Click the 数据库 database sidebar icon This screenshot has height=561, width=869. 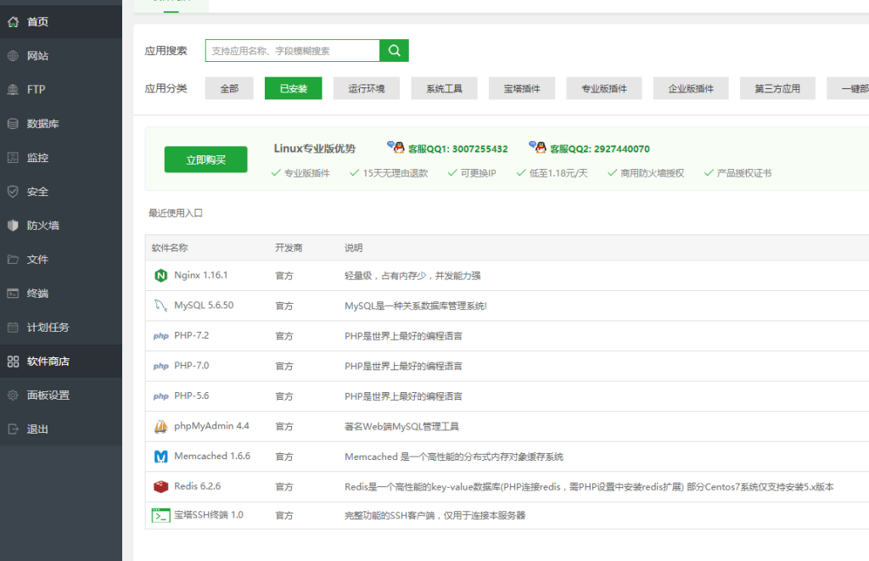pos(12,124)
